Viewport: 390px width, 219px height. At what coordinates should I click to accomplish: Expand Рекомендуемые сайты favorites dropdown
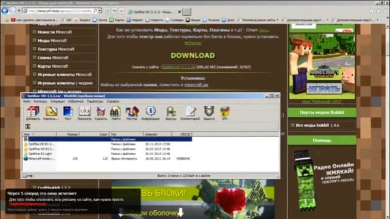click(277, 20)
